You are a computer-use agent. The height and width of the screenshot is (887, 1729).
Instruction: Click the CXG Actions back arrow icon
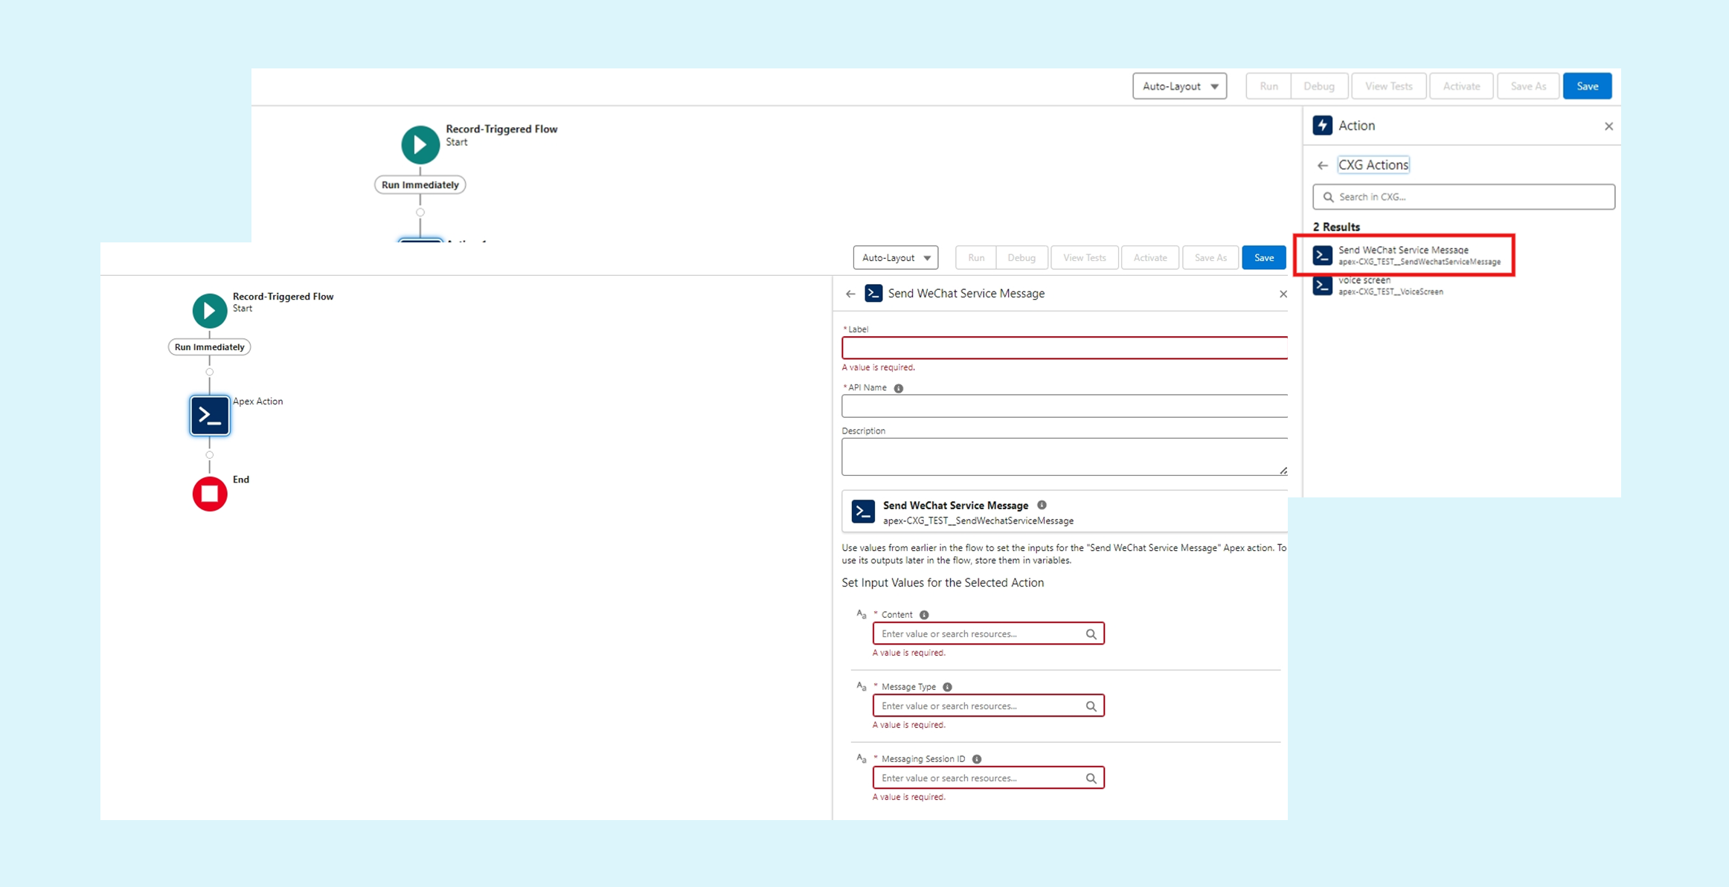(1327, 164)
